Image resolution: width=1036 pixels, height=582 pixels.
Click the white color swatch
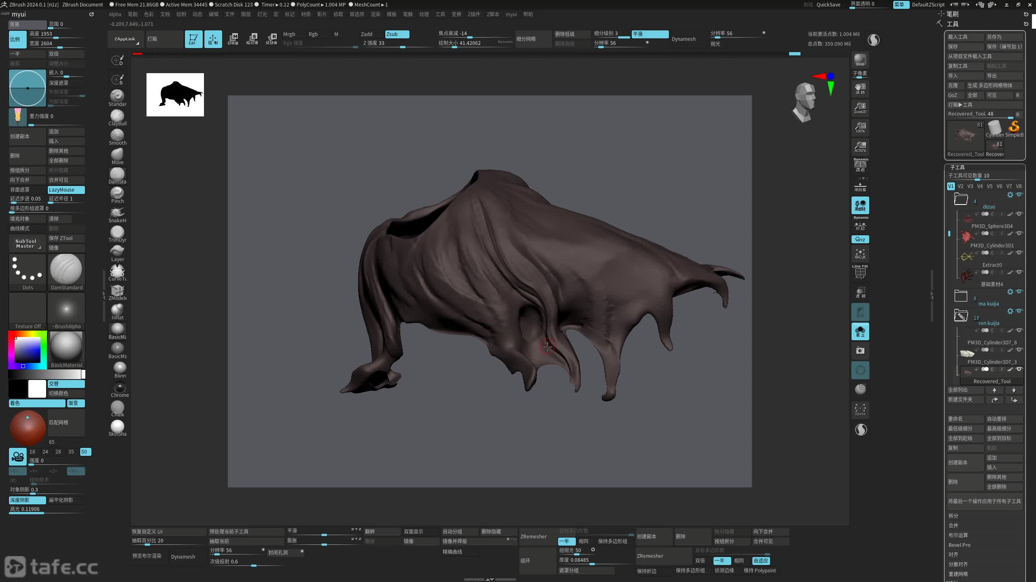coord(37,388)
